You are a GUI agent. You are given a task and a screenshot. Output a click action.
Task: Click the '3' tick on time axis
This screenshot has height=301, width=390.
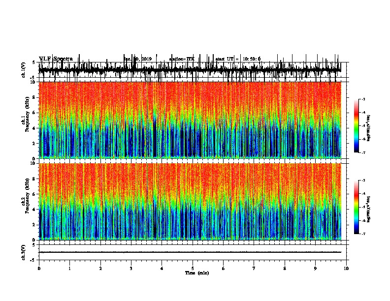131,269
